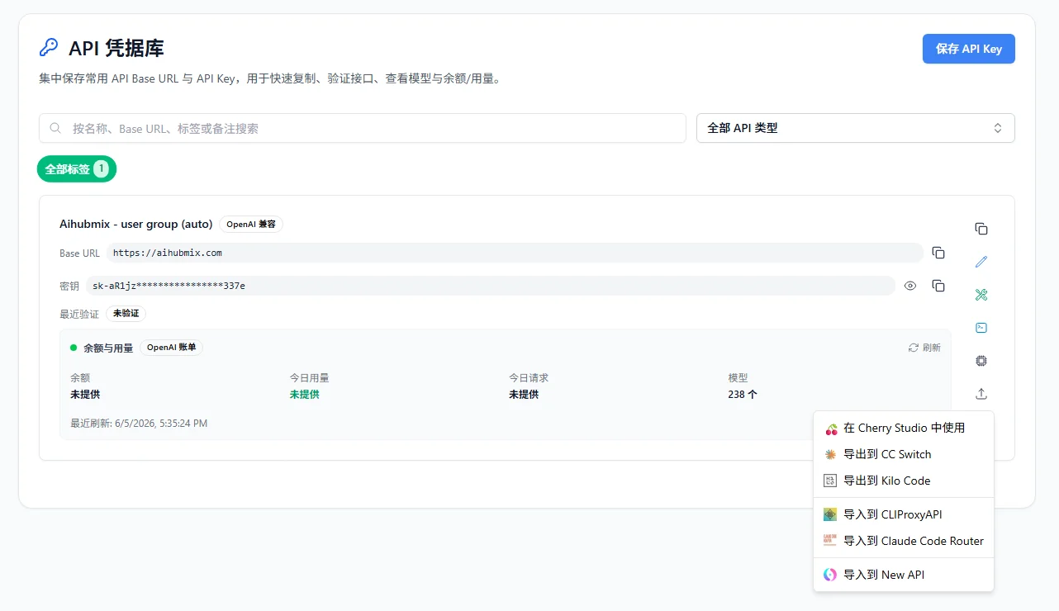Click the 今日用量 未提供 value

pos(304,395)
